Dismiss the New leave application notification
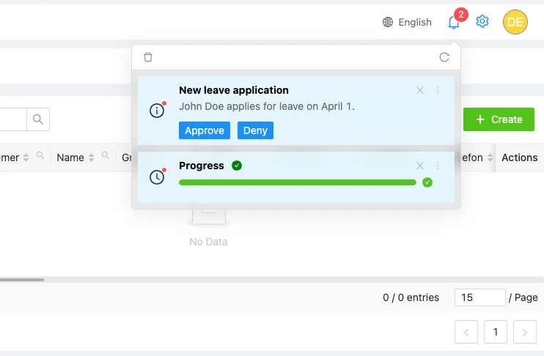Image resolution: width=544 pixels, height=356 pixels. tap(420, 90)
